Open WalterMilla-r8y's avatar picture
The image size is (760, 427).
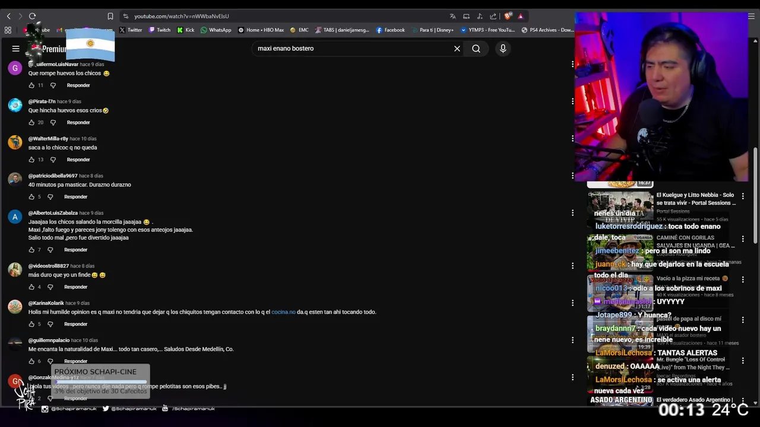tap(15, 142)
